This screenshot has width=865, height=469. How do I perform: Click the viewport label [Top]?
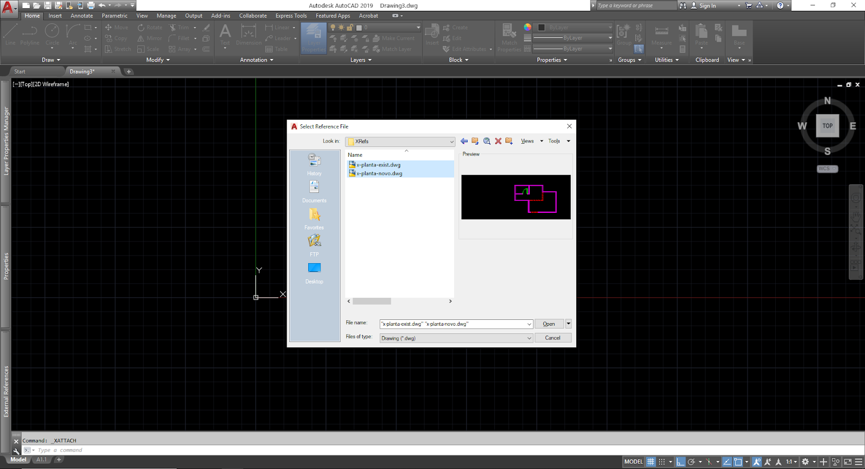point(26,84)
